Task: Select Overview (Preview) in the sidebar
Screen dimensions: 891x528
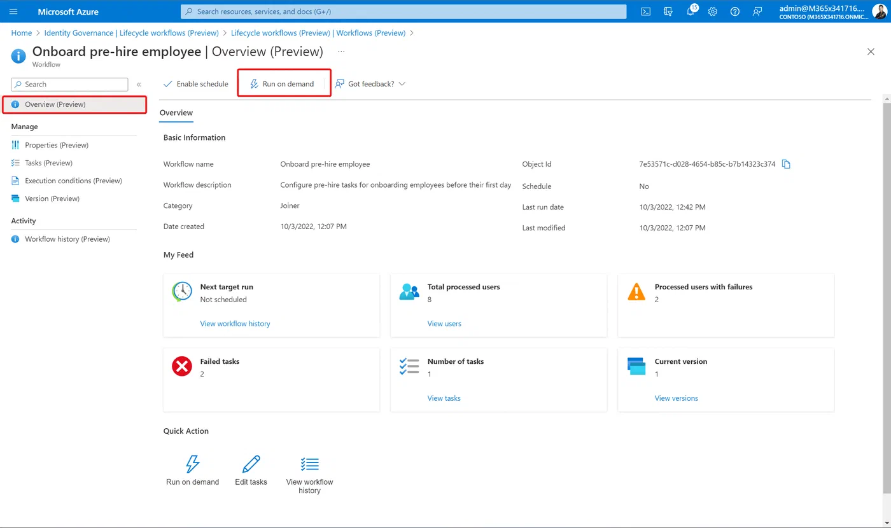Action: [x=74, y=104]
